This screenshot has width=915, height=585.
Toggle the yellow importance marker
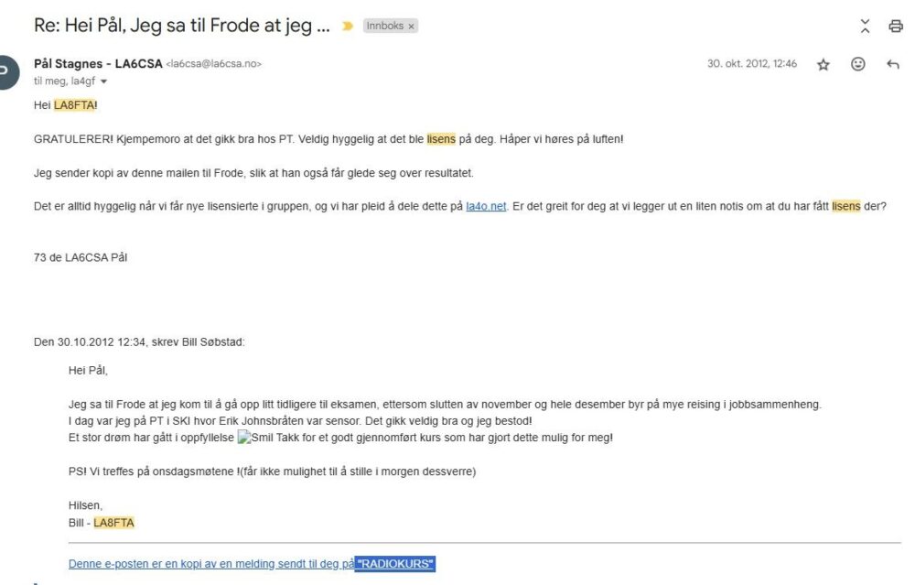click(x=348, y=27)
